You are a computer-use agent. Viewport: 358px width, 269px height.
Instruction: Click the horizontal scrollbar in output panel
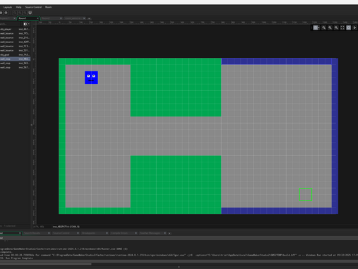[46, 264]
